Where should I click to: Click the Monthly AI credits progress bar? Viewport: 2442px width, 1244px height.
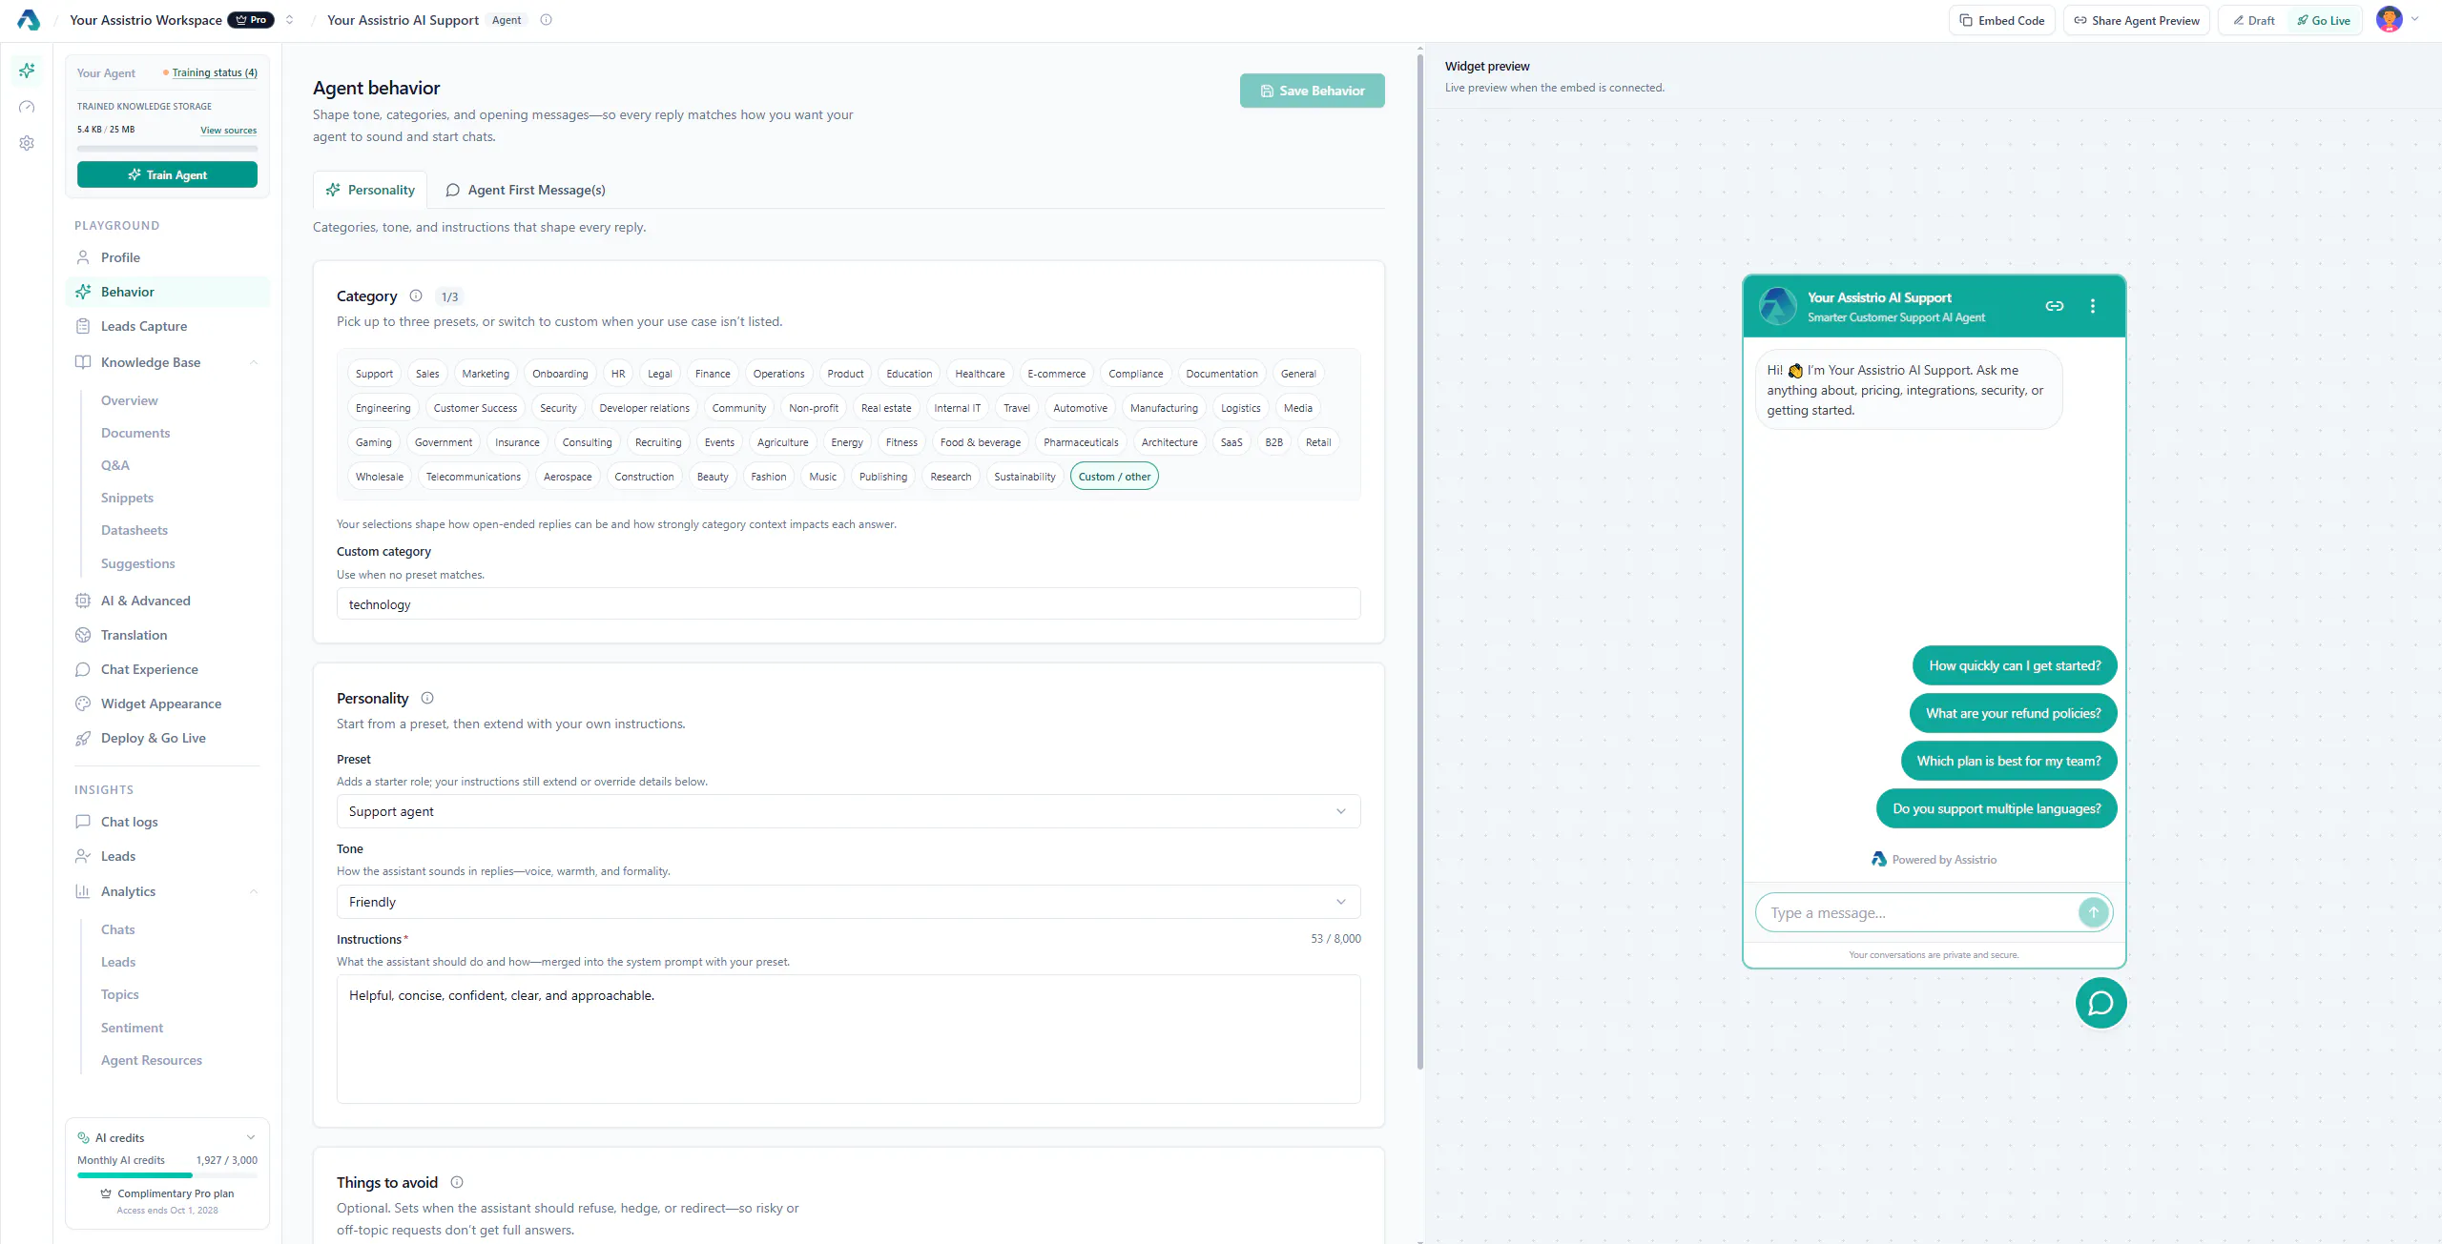pyautogui.click(x=167, y=1176)
